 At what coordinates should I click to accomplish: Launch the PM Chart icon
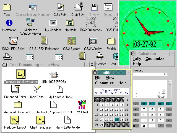pos(82,104)
